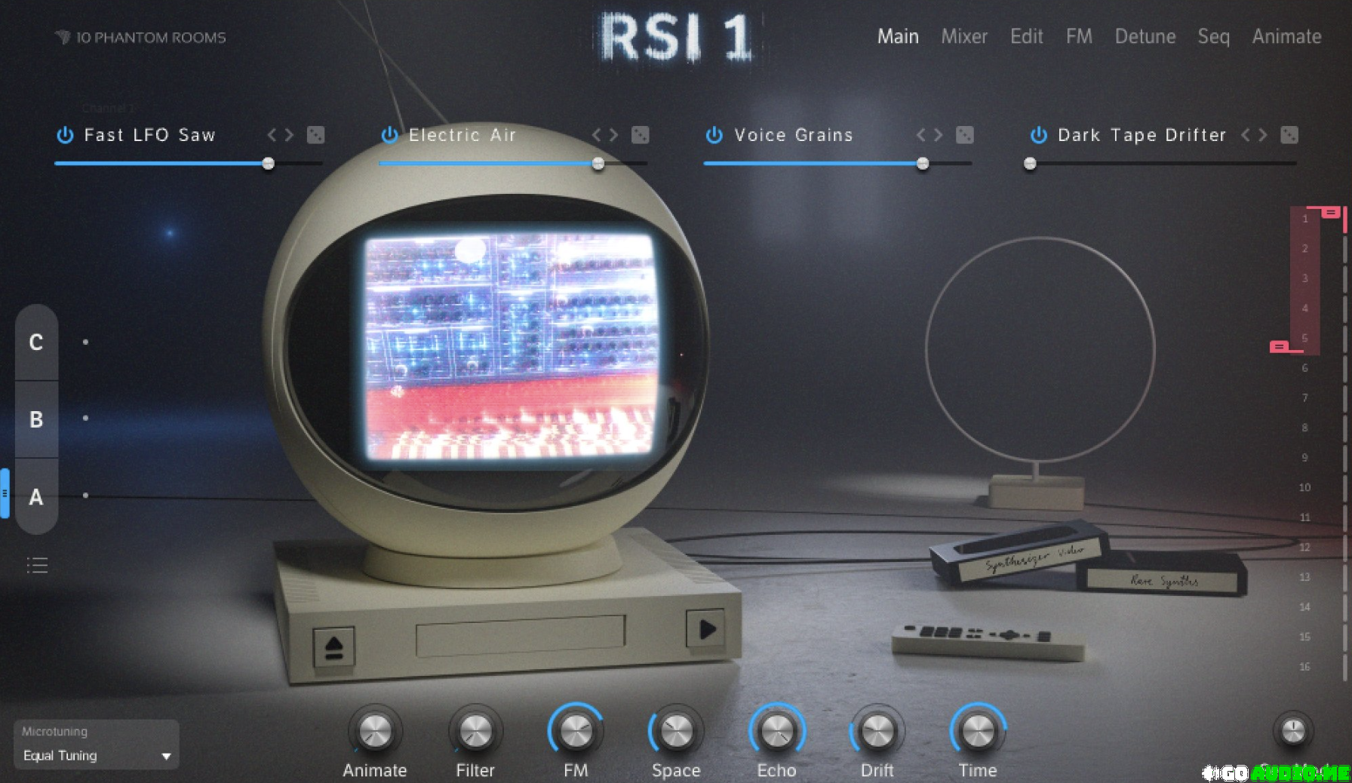
Task: Turn off the Dark Tape Drifter layer
Action: point(1038,135)
